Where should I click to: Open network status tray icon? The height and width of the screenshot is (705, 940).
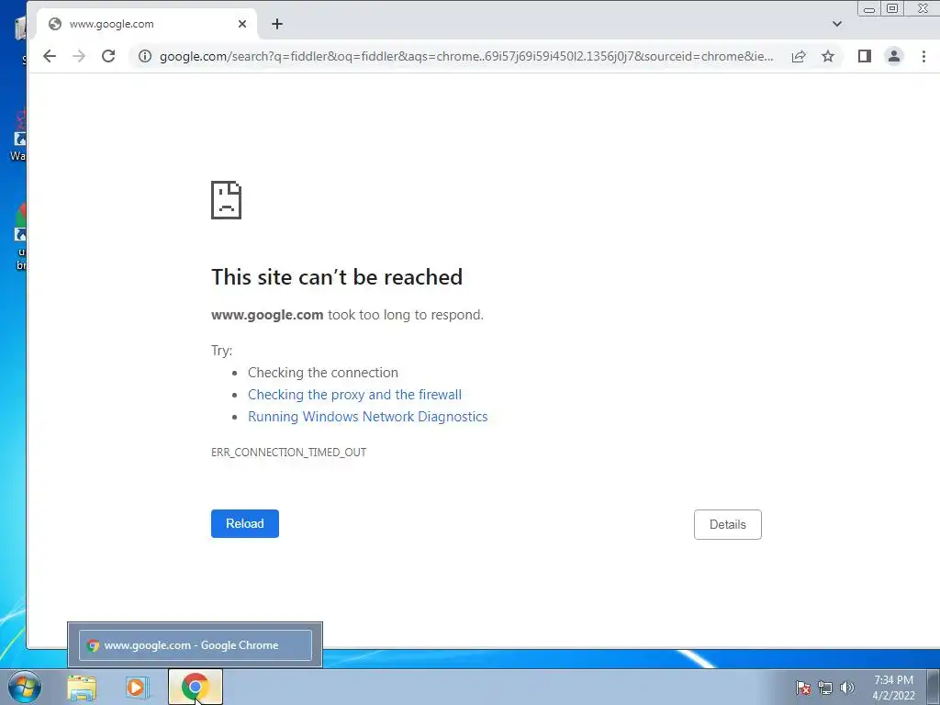pyautogui.click(x=825, y=688)
